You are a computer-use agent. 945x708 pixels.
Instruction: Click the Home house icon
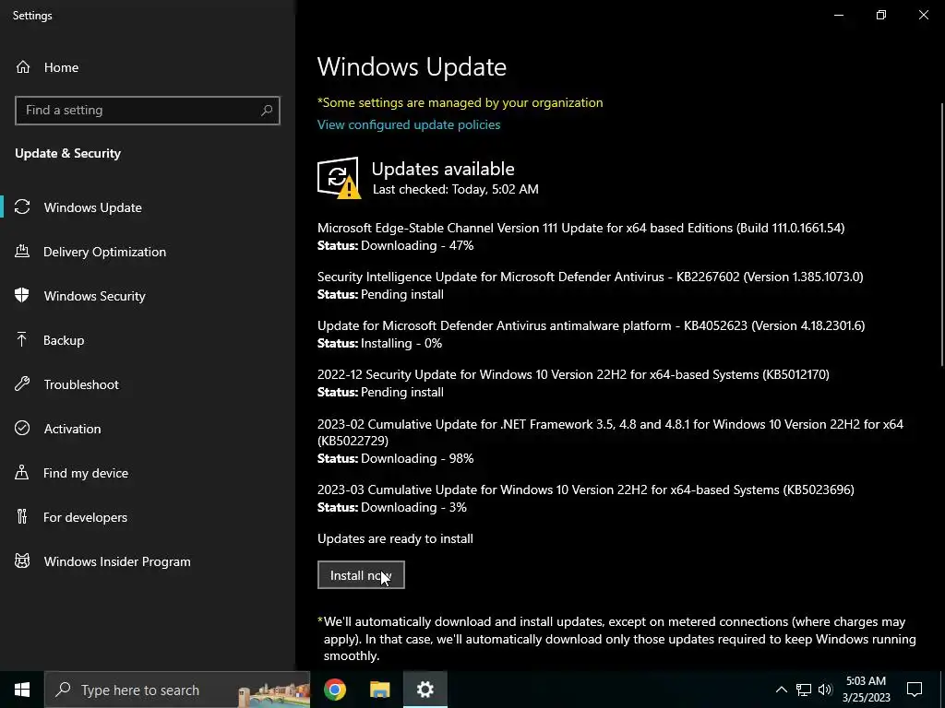23,67
